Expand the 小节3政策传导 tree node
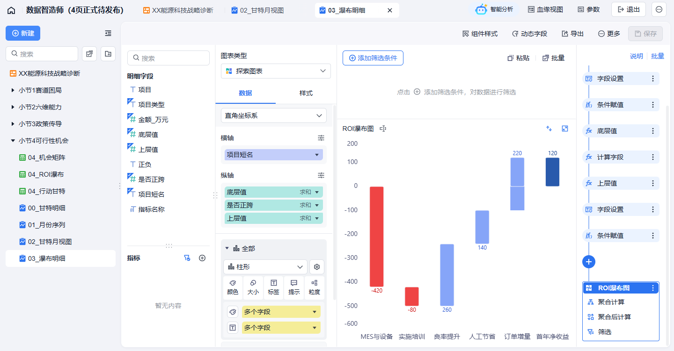 tap(13, 124)
